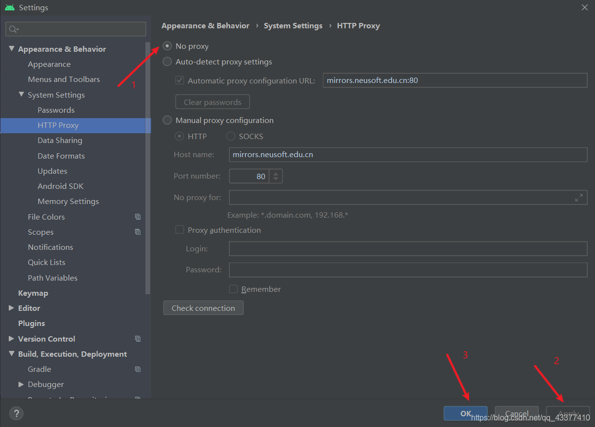The height and width of the screenshot is (427, 595).
Task: Expand the No proxy for field icon
Action: pyautogui.click(x=579, y=198)
